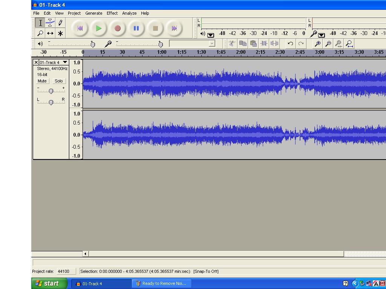Click the Snap-To Off status text
This screenshot has height=289, width=386.
(206, 271)
